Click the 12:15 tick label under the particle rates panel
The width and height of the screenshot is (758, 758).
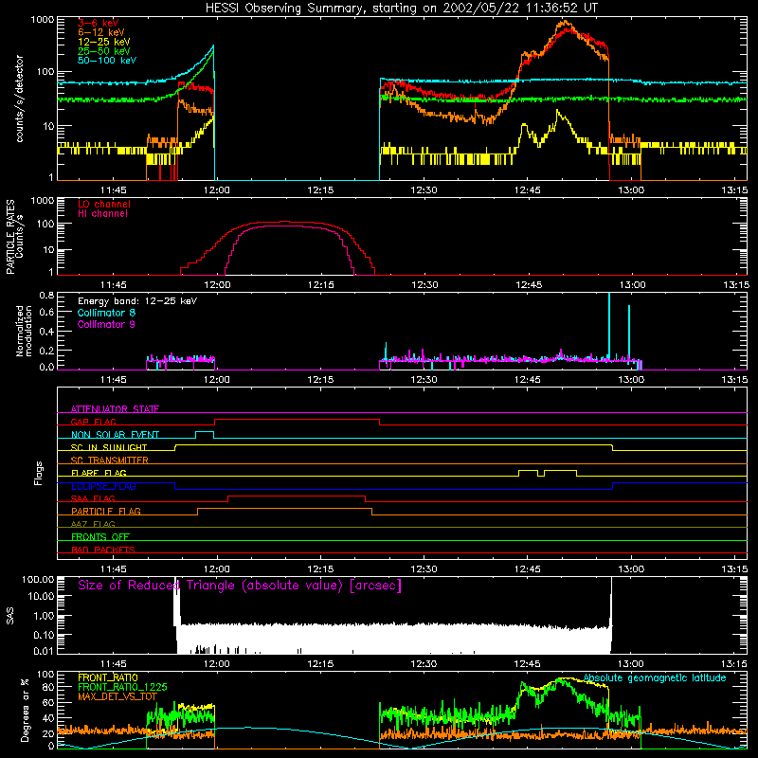(320, 285)
